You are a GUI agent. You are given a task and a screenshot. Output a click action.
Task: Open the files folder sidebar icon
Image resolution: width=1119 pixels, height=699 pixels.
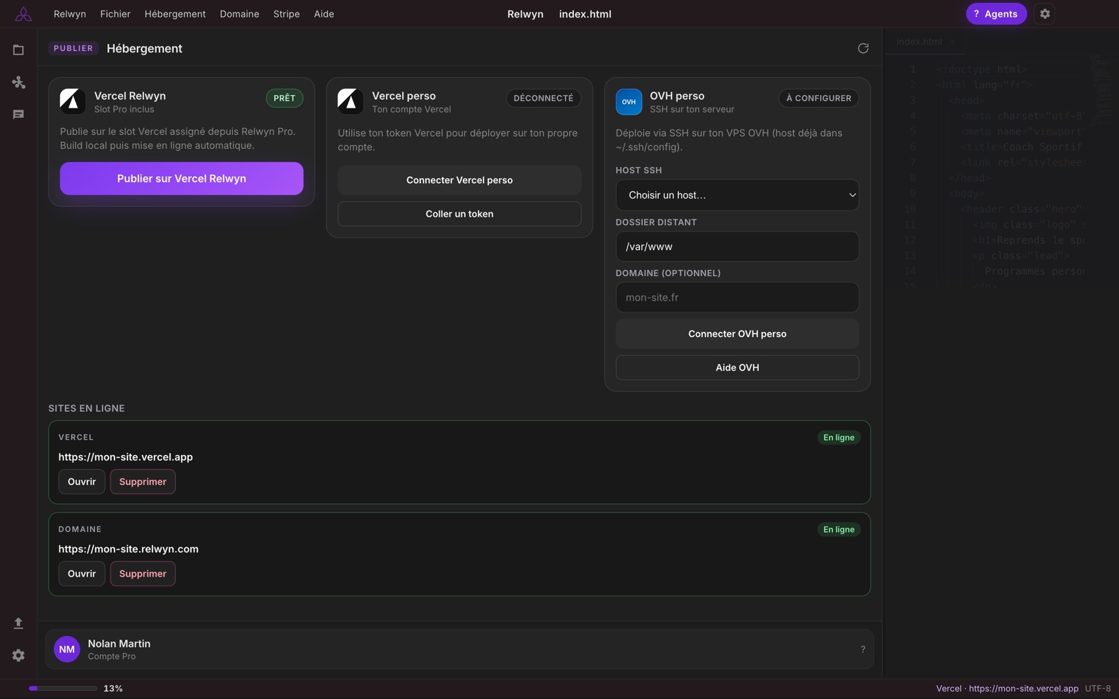coord(18,50)
